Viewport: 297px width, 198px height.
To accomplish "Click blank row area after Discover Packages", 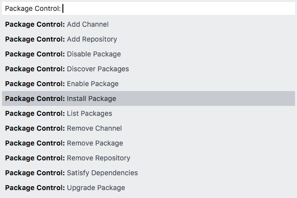I will (x=212, y=69).
